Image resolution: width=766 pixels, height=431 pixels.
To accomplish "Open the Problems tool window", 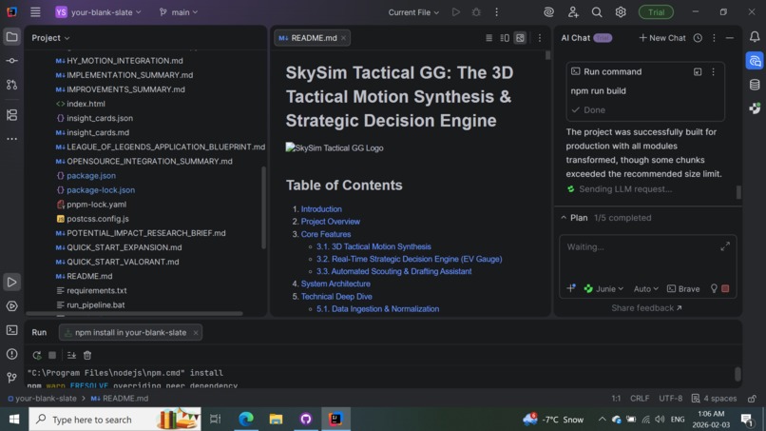I will click(11, 354).
